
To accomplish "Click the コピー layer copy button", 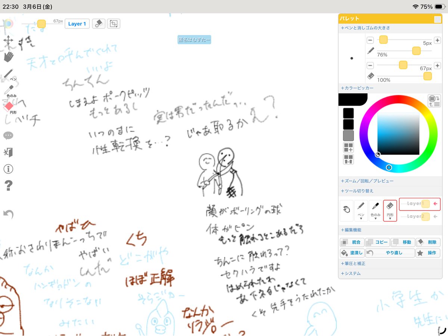I will coord(377,242).
